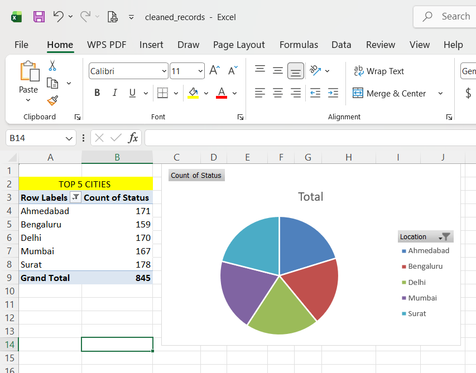Select the Cut scissors icon
Image resolution: width=476 pixels, height=373 pixels.
pyautogui.click(x=52, y=66)
